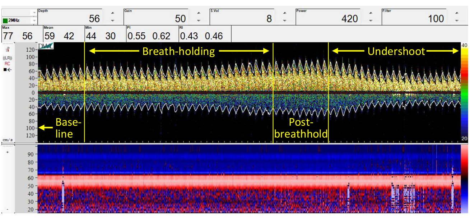
Task: Decrease Filter with the down arrow
Action: tap(457, 21)
